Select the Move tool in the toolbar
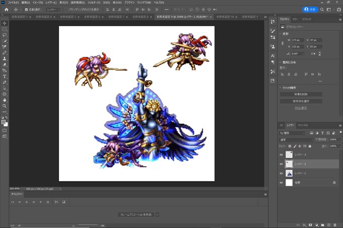 click(5, 23)
